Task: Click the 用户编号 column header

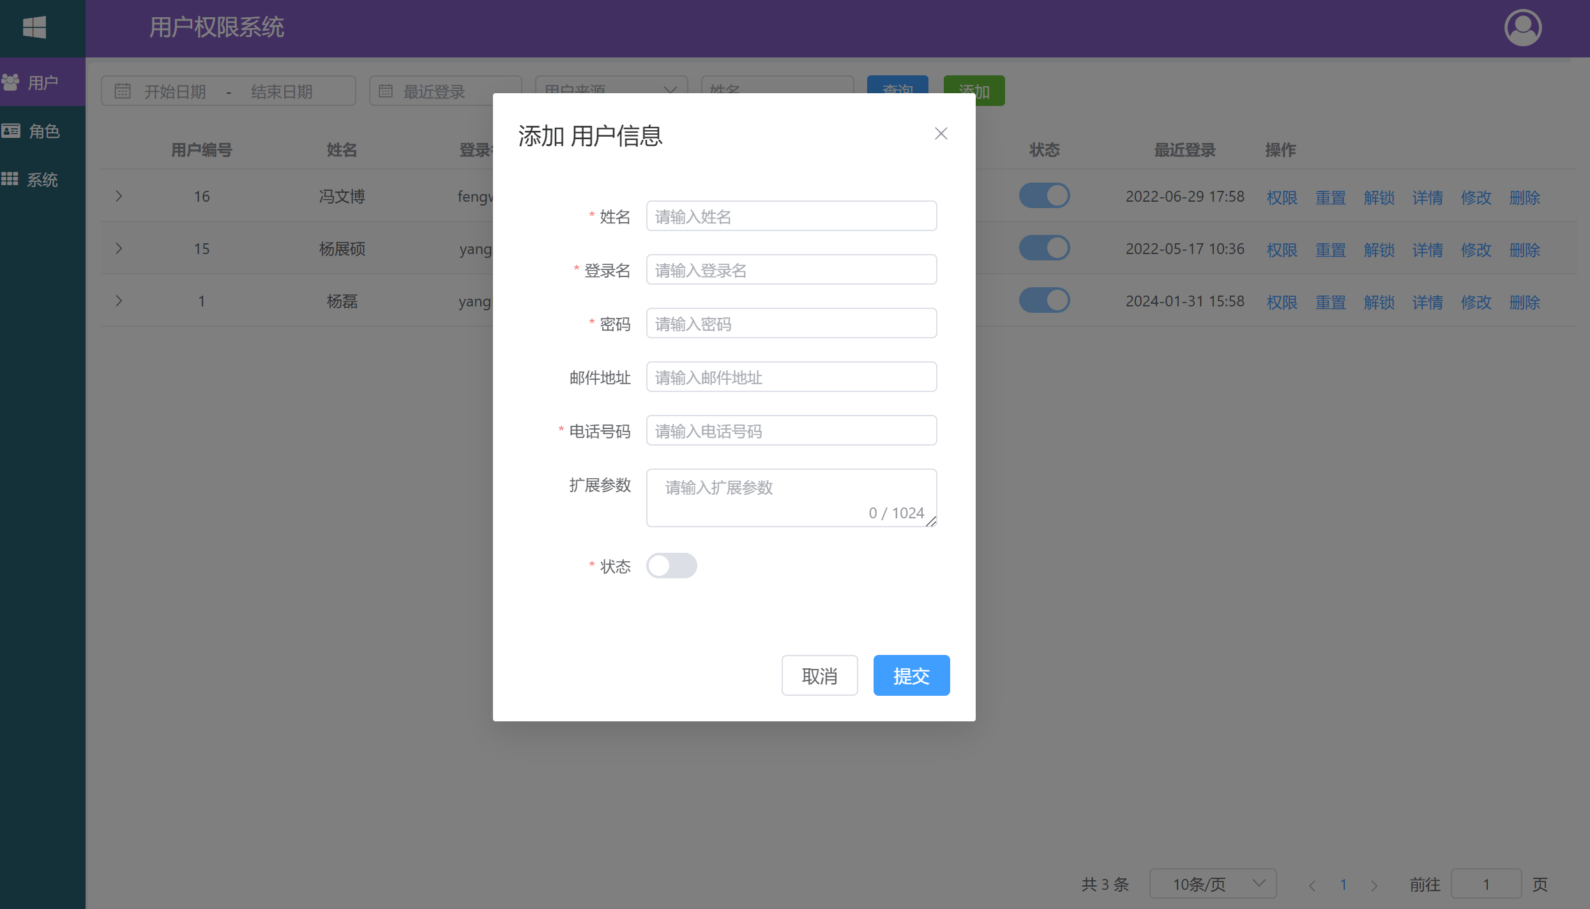Action: 201,150
